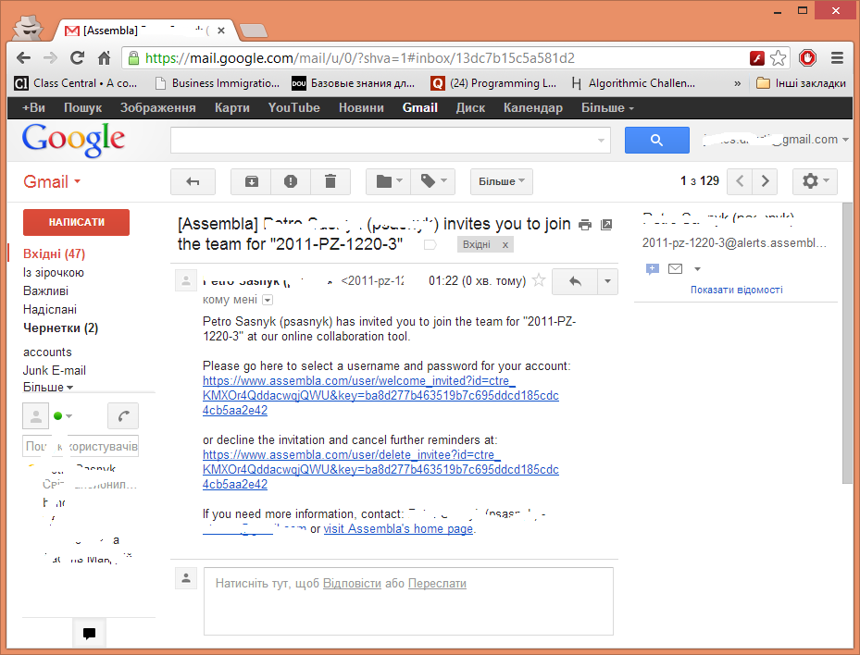Show the older conversation arrow
The width and height of the screenshot is (860, 655).
point(766,181)
